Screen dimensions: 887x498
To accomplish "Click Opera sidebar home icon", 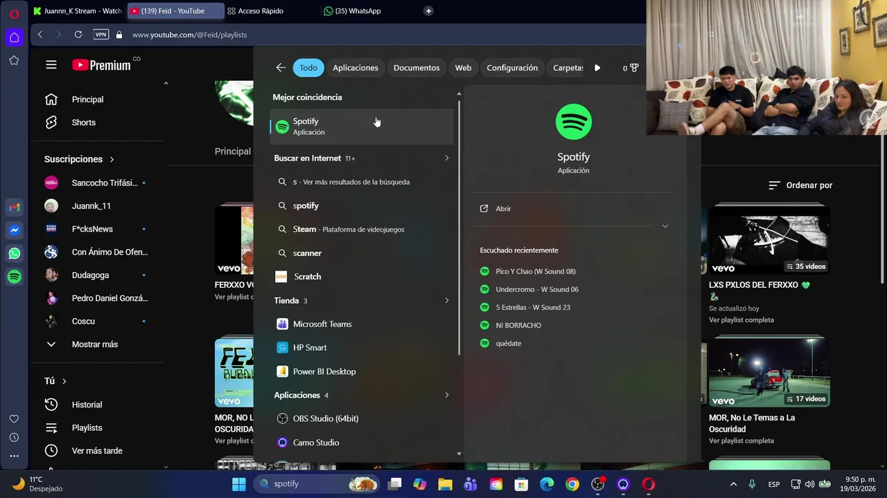I will coord(15,37).
